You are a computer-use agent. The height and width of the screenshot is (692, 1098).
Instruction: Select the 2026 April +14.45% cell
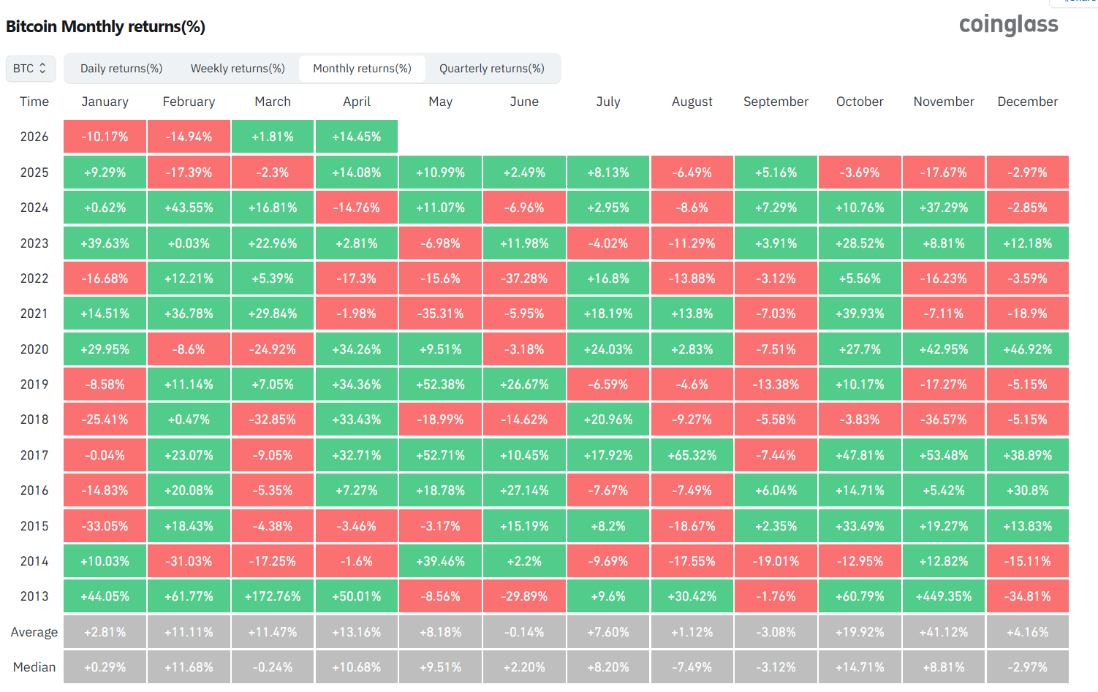pos(357,137)
